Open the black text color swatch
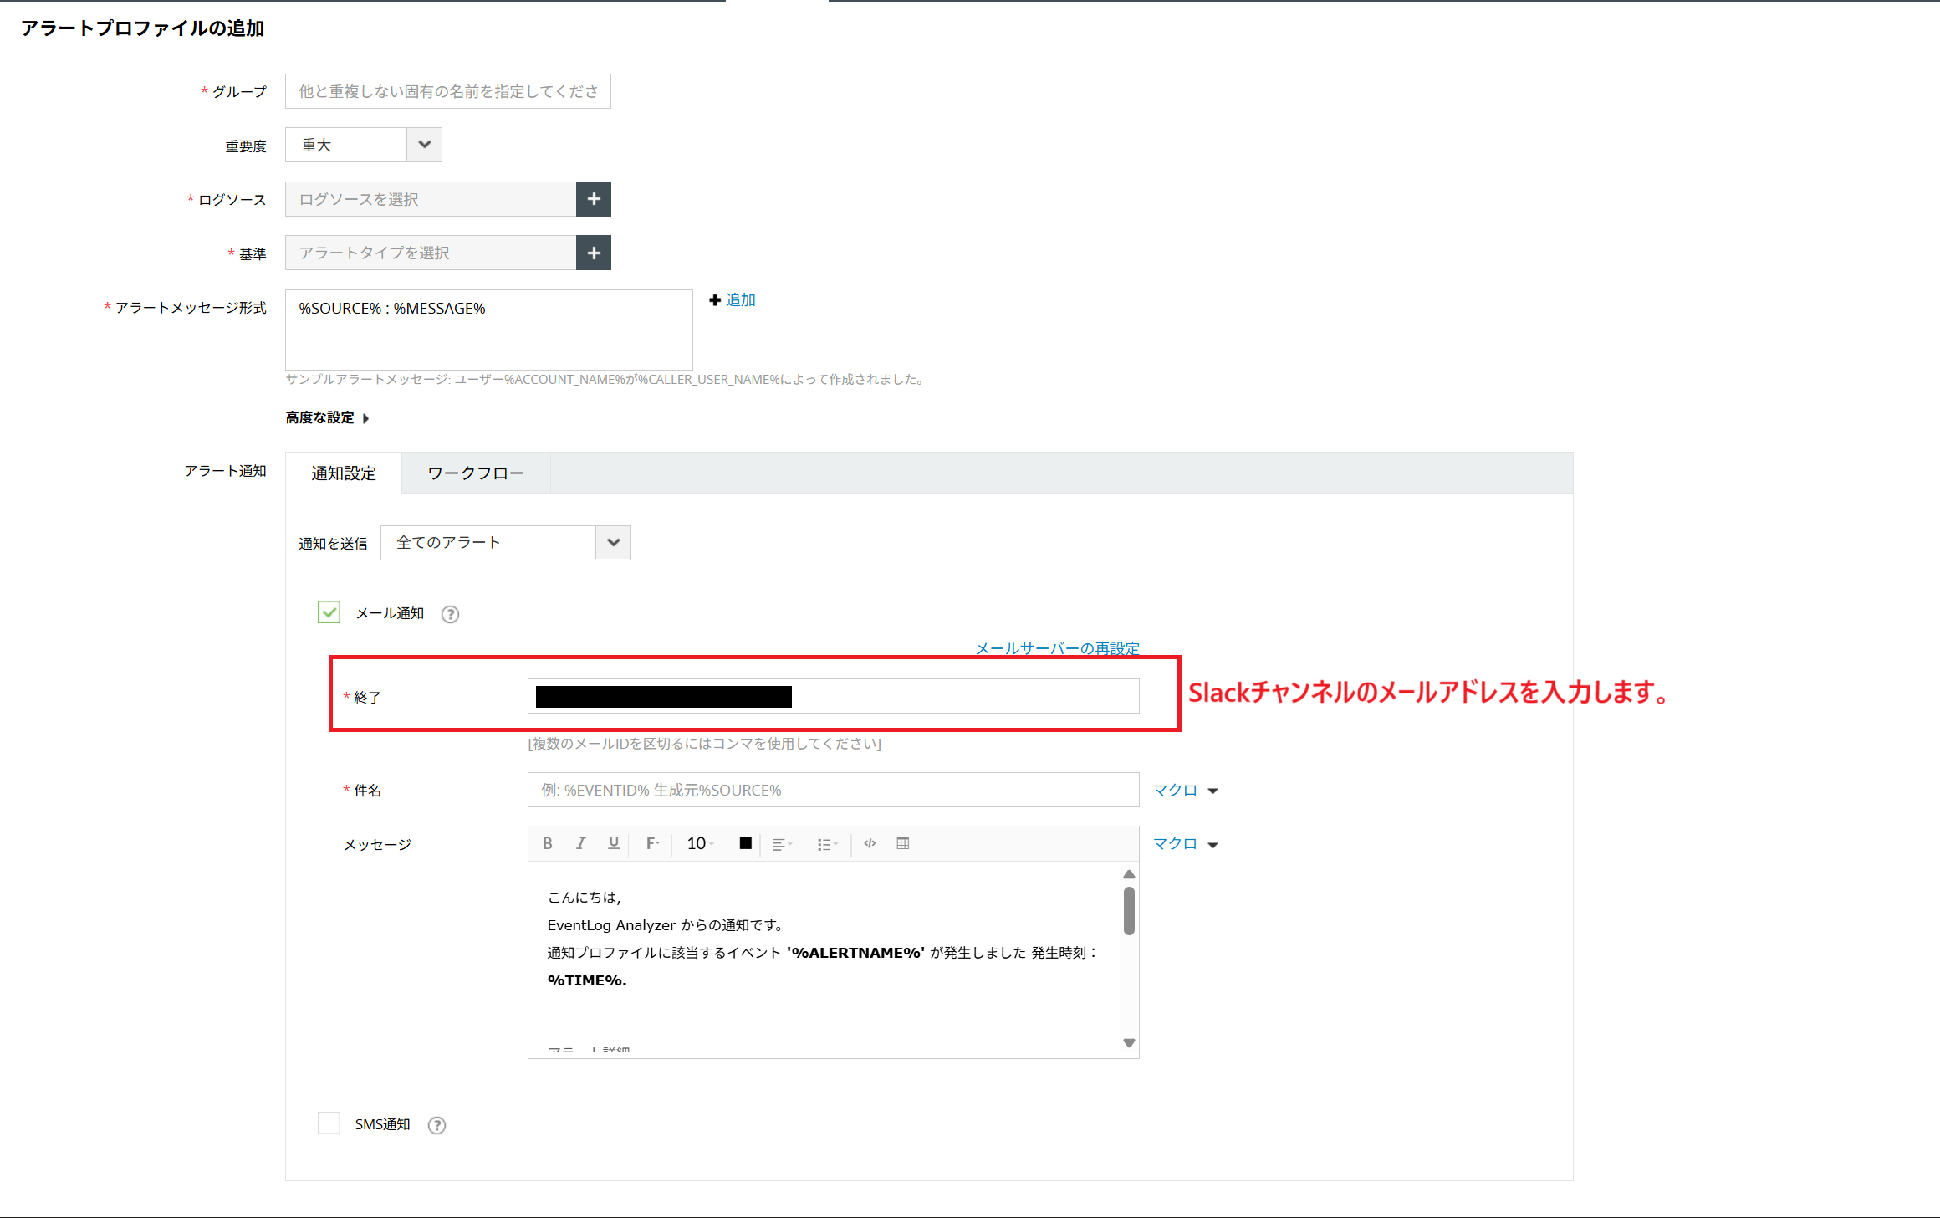The image size is (1940, 1218). [x=745, y=843]
